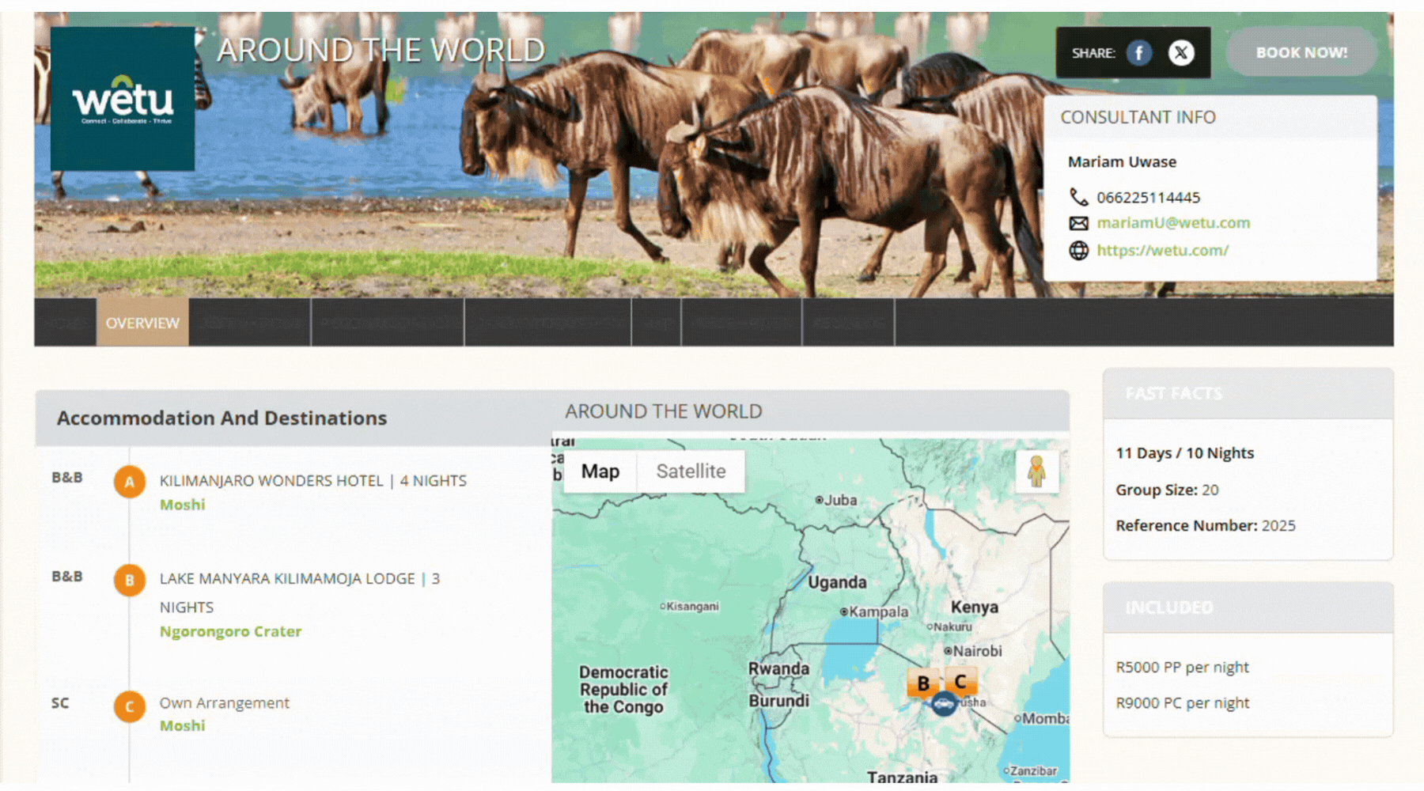Switch the map to Map view
1424x791 pixels.
600,471
